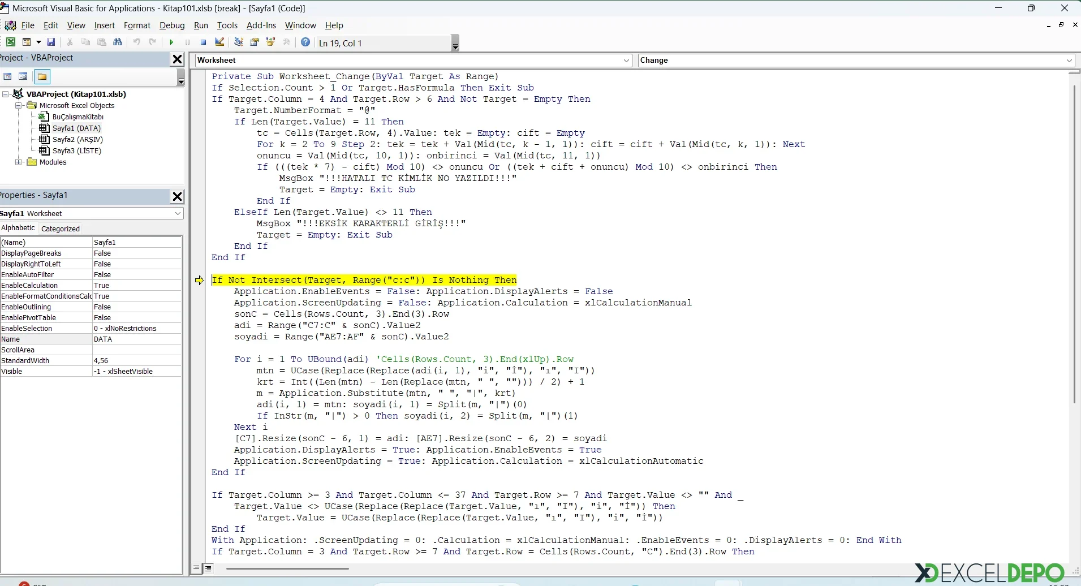Screen dimensions: 1081x586
Task: Open the Debug menu
Action: click(x=172, y=25)
